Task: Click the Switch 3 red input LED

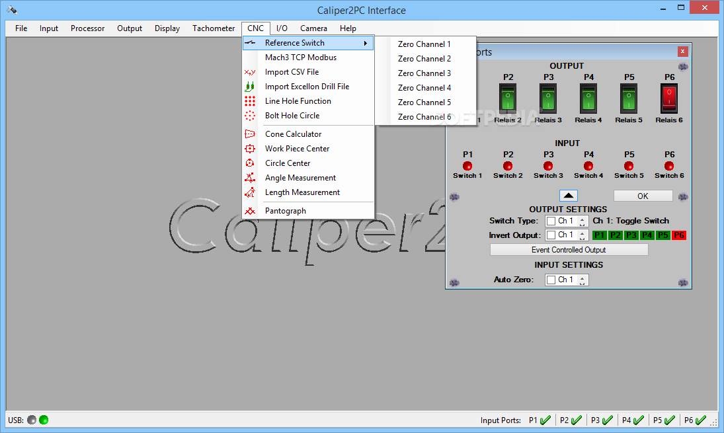Action: click(548, 166)
